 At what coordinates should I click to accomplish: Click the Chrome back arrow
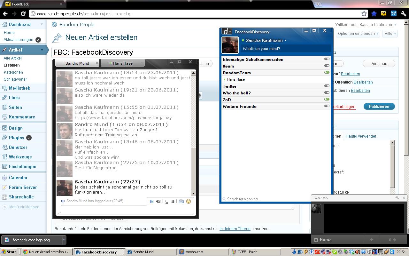click(5, 13)
